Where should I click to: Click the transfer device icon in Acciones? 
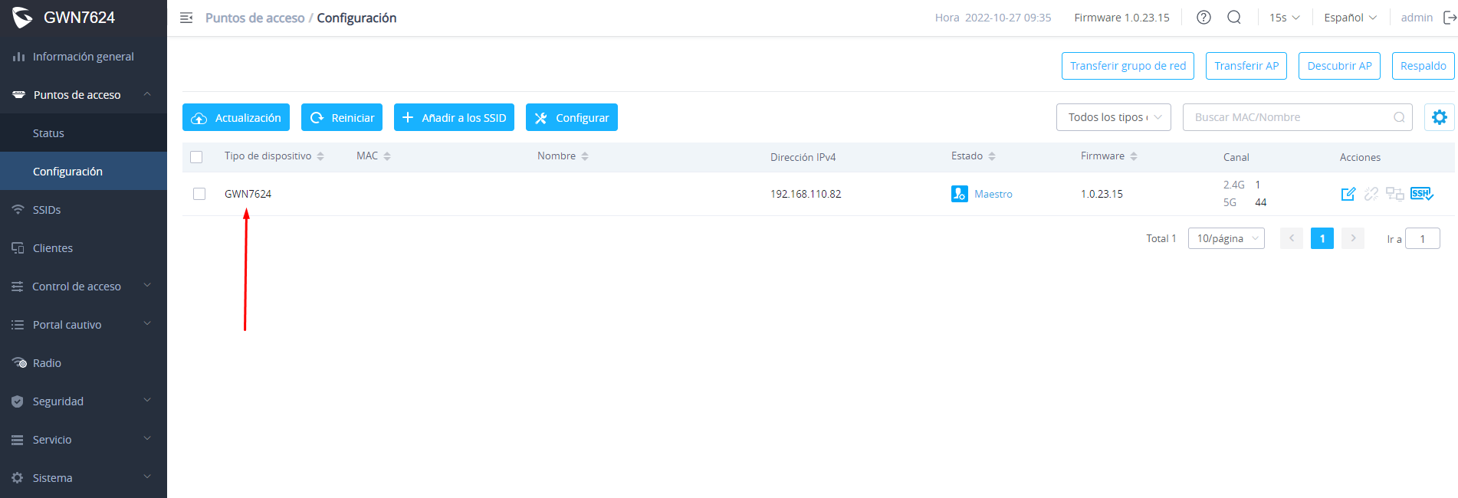point(1394,194)
